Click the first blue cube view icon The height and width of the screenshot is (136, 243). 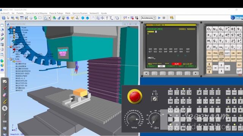coord(83,18)
